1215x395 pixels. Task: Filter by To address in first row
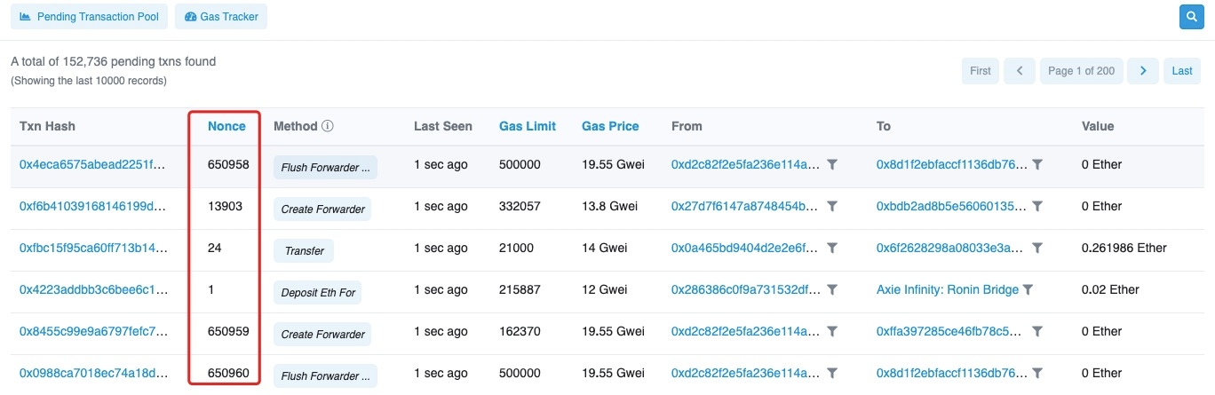point(1037,165)
